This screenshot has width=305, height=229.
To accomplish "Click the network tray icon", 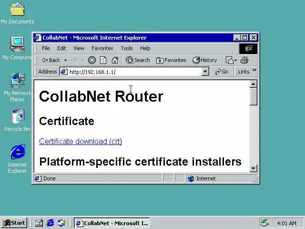I will [264, 223].
